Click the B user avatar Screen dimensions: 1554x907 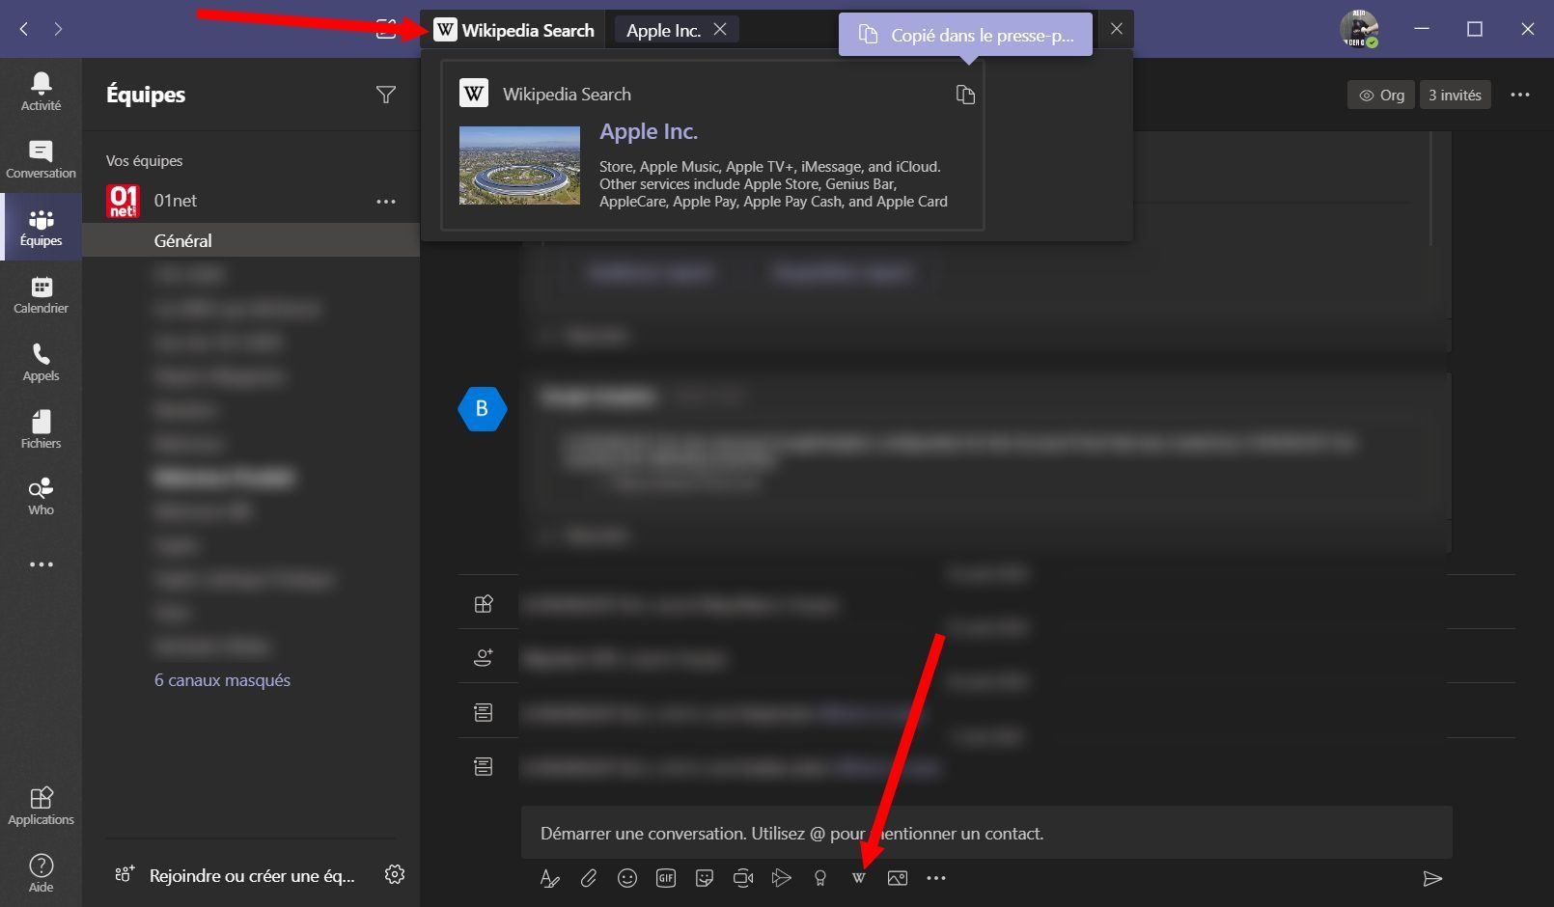tap(482, 408)
